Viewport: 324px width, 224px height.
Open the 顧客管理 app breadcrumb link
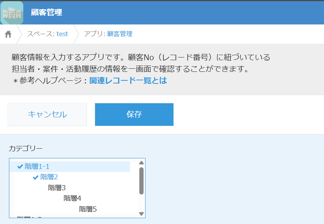click(x=120, y=34)
